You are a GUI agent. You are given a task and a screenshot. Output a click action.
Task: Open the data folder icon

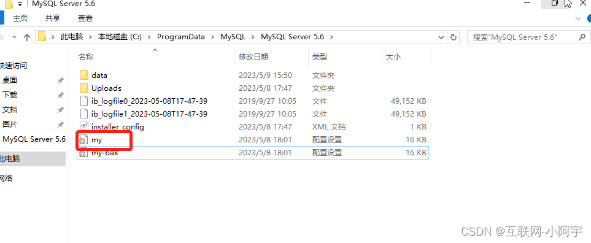(84, 75)
